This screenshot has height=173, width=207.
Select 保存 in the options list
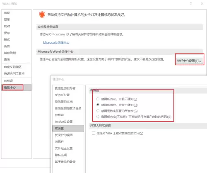[x=7, y=33]
